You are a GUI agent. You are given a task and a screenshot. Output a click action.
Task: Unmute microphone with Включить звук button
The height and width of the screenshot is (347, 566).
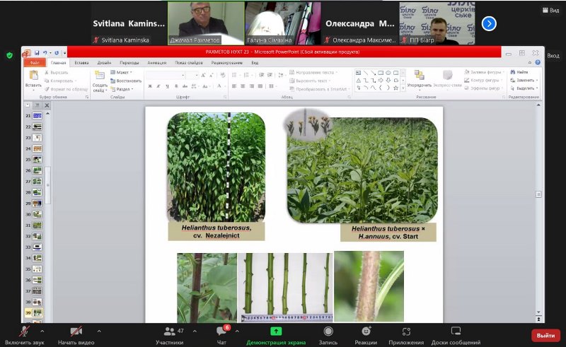pos(24,332)
